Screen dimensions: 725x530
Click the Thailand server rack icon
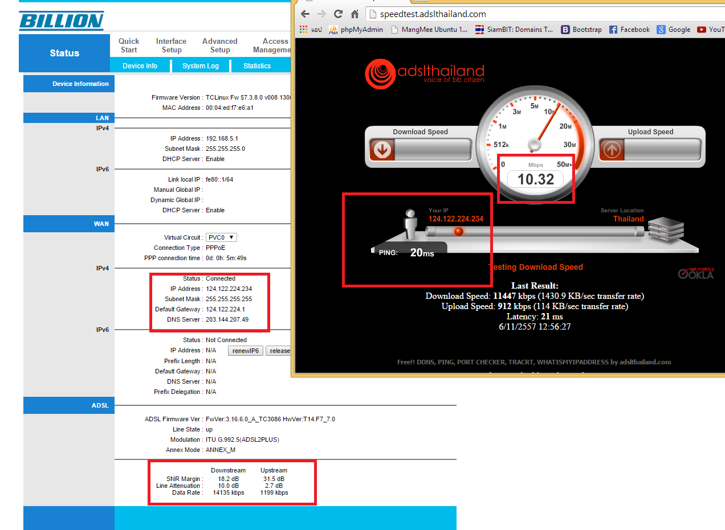pyautogui.click(x=666, y=229)
